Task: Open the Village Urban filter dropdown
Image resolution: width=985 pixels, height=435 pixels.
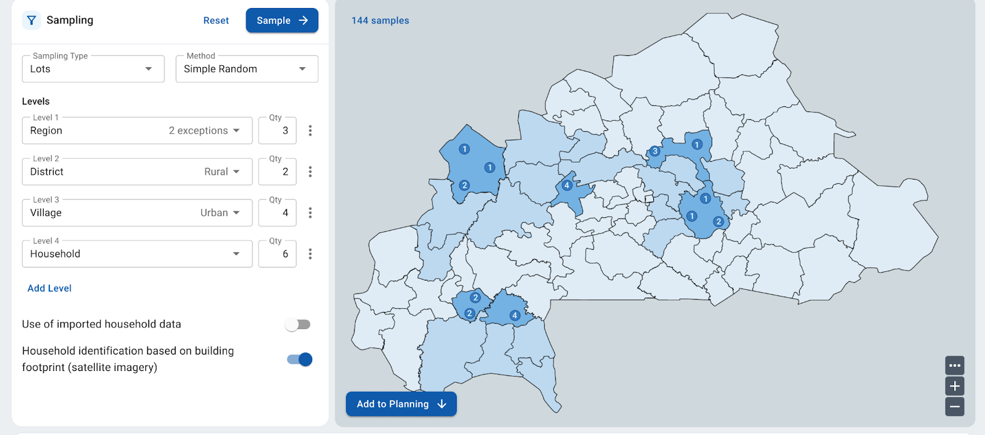Action: [x=220, y=213]
